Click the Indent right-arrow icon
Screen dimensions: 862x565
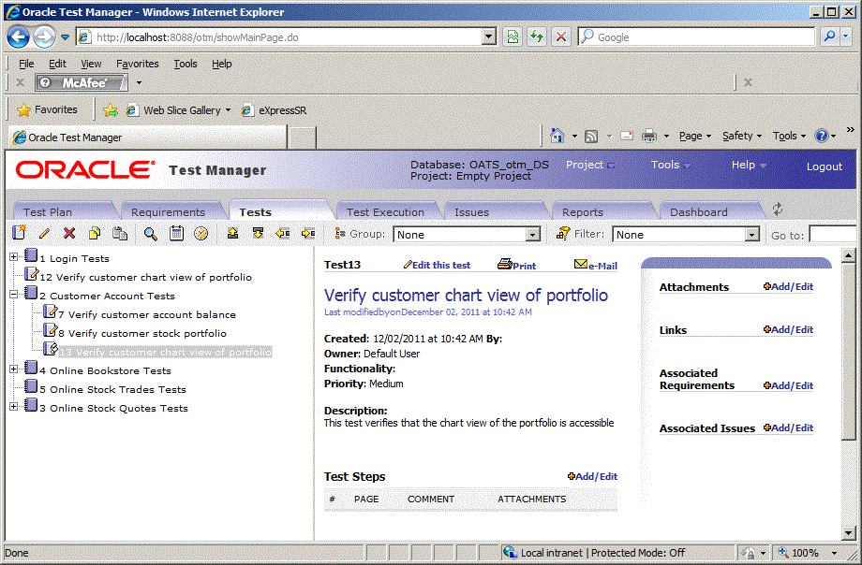(308, 233)
